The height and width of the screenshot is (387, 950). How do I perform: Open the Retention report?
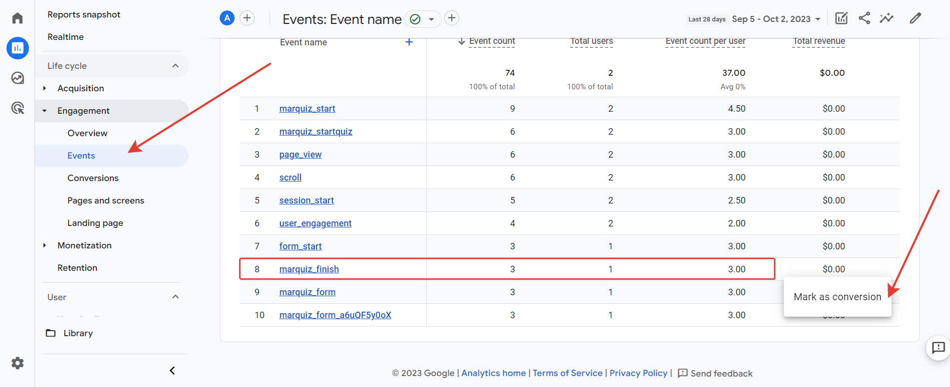(x=77, y=268)
